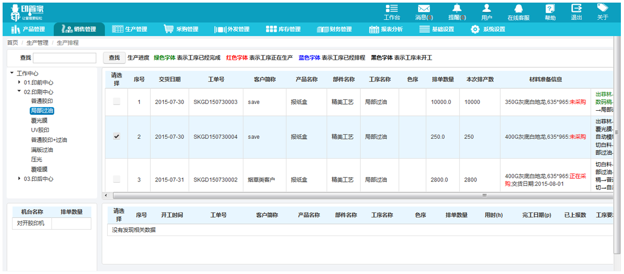Image resolution: width=624 pixels, height=274 pixels.
Task: Open the 报表分析 menu
Action: click(x=386, y=29)
